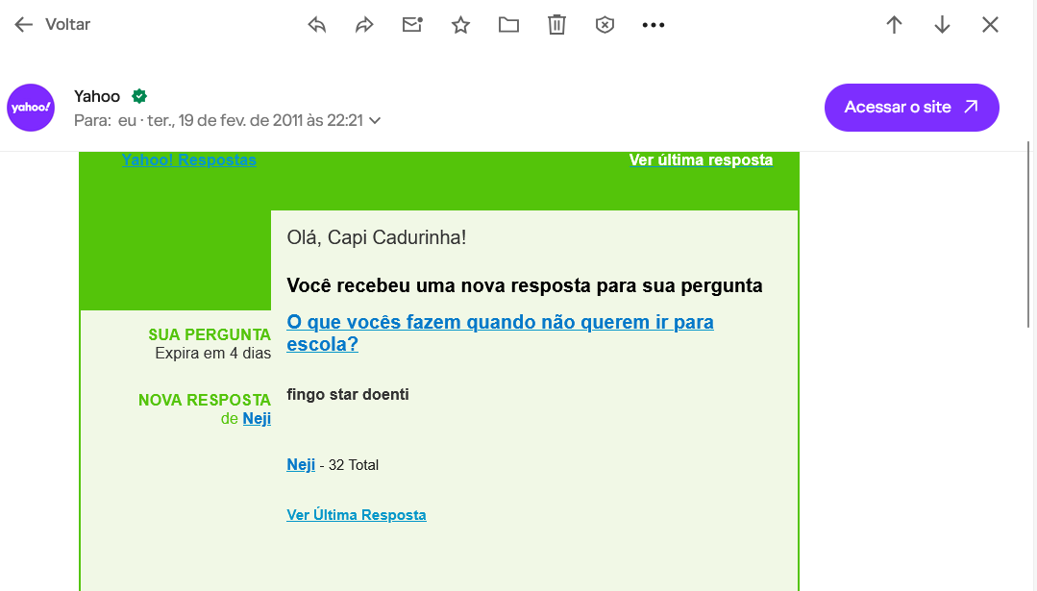Click Ver última resposta header link
This screenshot has width=1037, height=591.
[701, 160]
